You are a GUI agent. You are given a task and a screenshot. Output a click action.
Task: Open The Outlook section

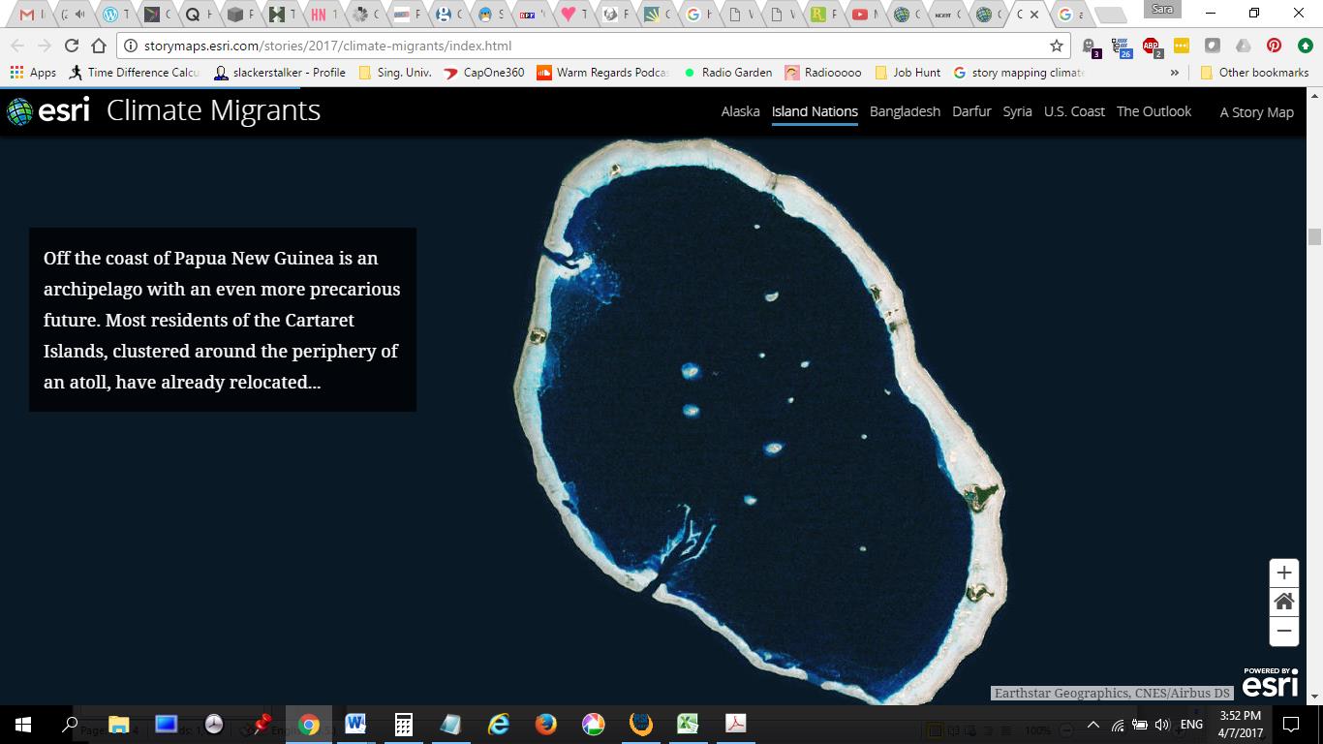(x=1154, y=111)
